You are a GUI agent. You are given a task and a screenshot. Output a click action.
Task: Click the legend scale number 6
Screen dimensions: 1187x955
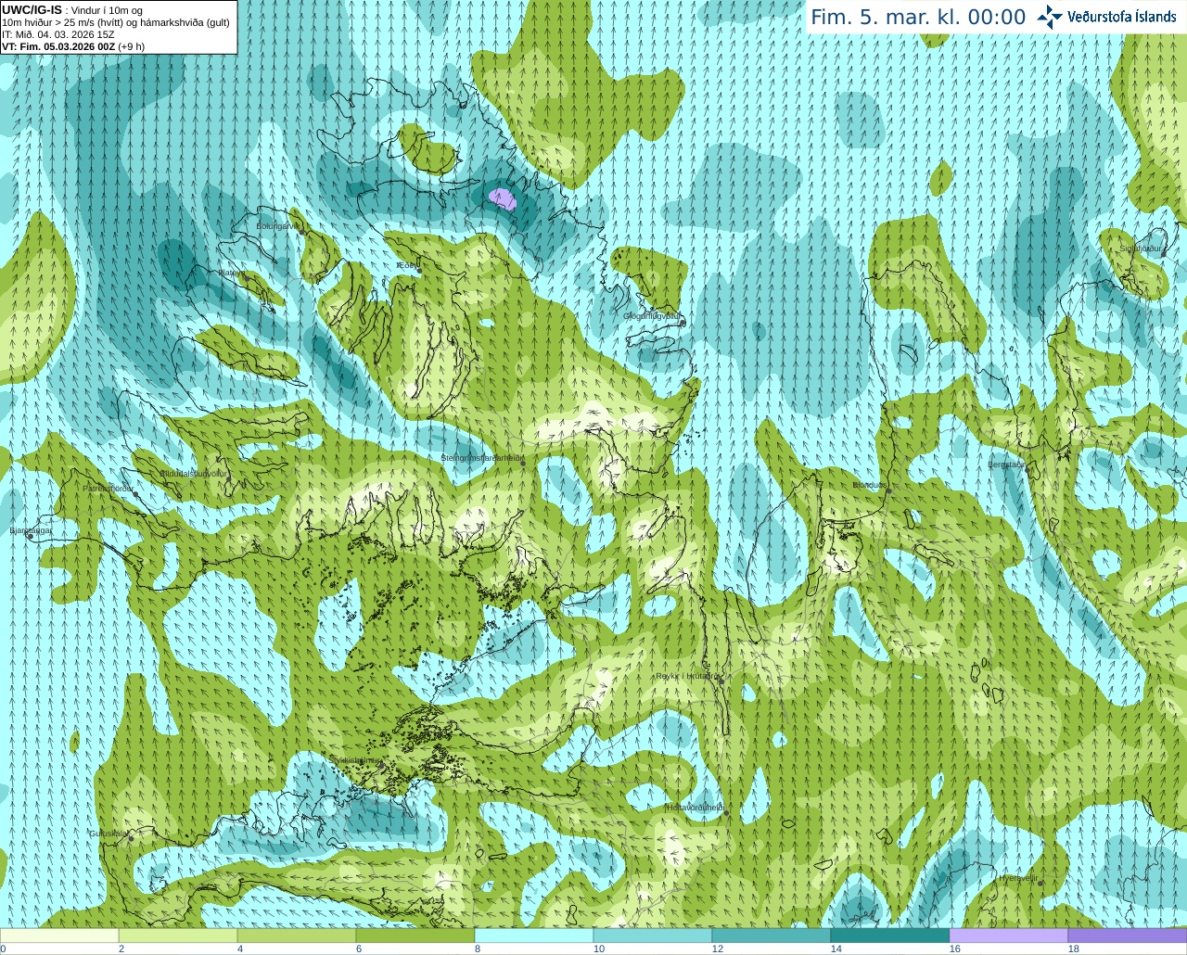click(x=359, y=949)
